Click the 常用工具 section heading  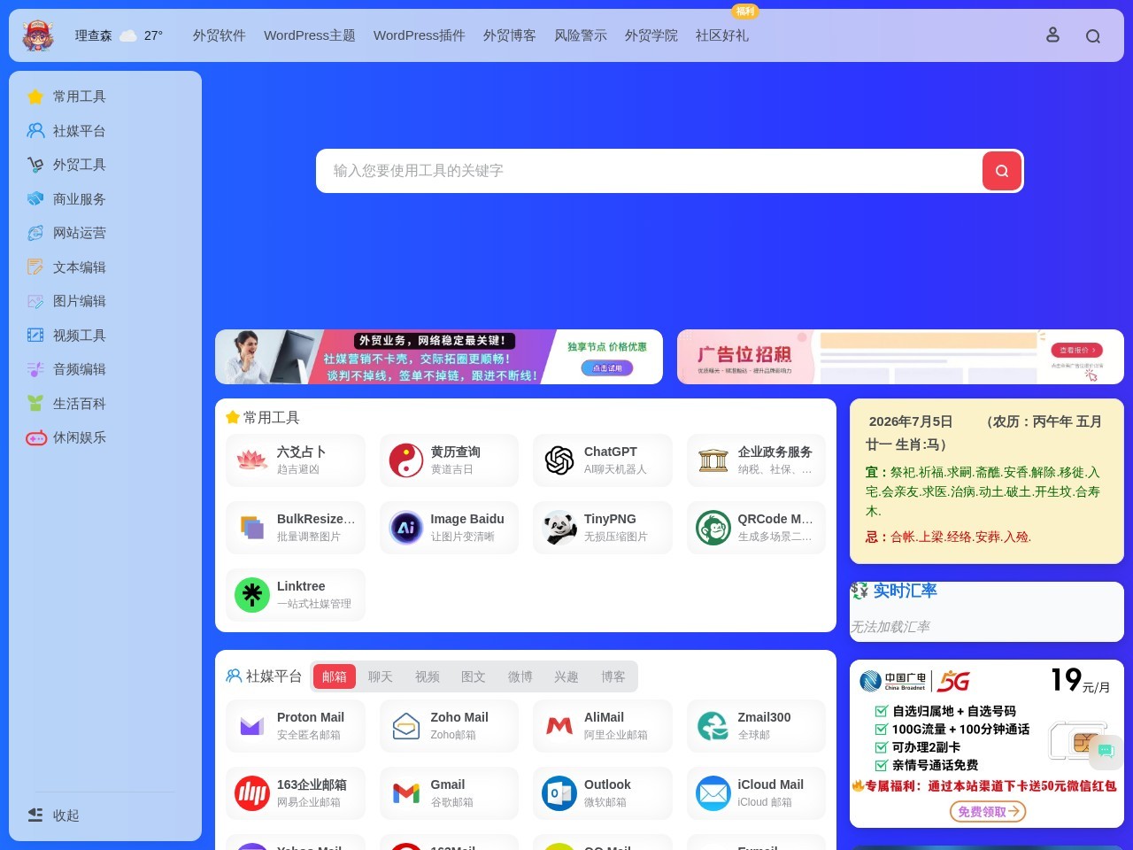tap(272, 418)
